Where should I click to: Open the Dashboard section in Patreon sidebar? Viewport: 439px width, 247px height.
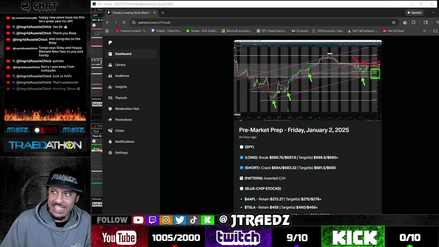pos(131,54)
